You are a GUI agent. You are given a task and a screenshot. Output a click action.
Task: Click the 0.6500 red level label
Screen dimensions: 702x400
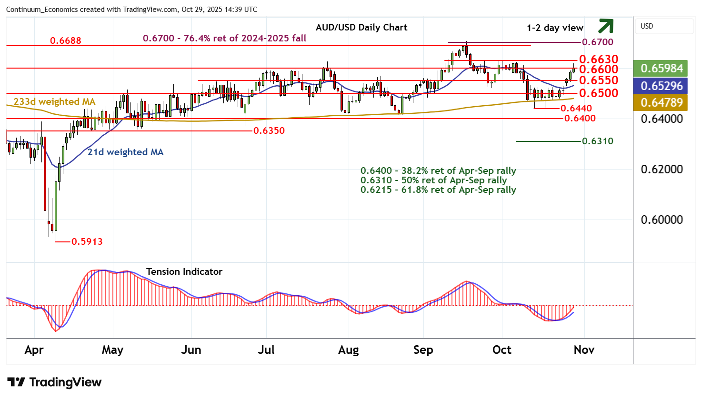[598, 93]
